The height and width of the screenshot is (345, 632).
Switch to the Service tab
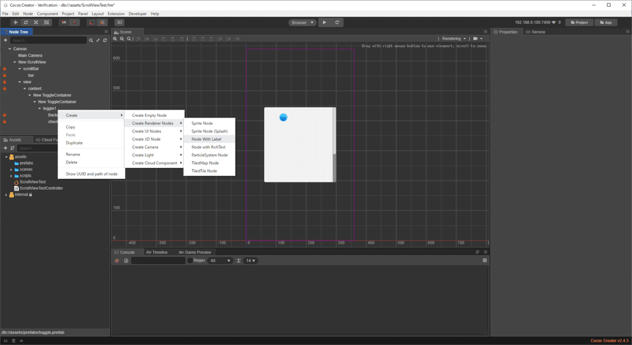536,32
